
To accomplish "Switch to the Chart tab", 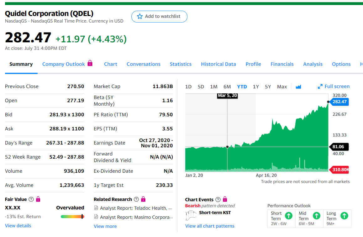I will [x=111, y=64].
